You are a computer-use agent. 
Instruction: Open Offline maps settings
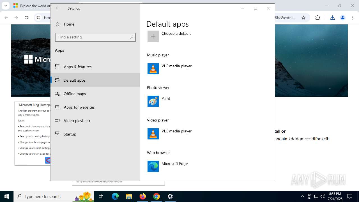pos(95,94)
